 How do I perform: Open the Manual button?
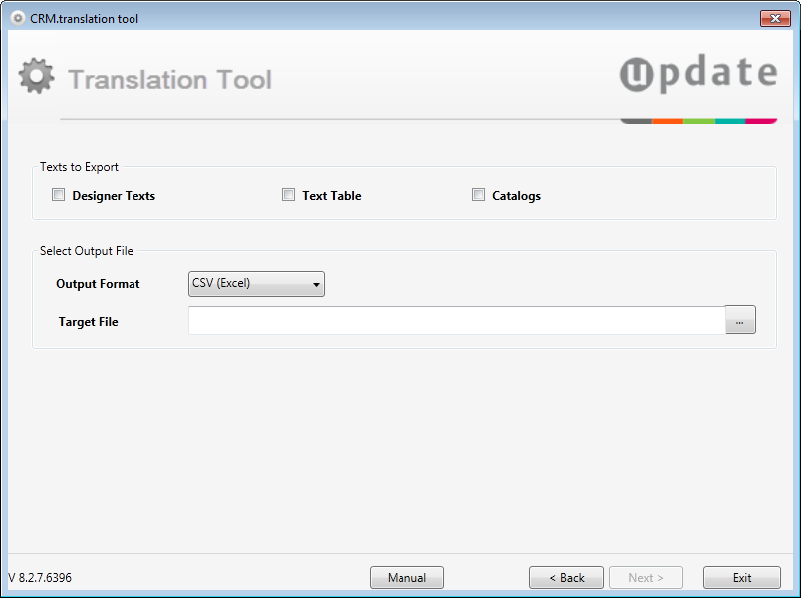[407, 577]
